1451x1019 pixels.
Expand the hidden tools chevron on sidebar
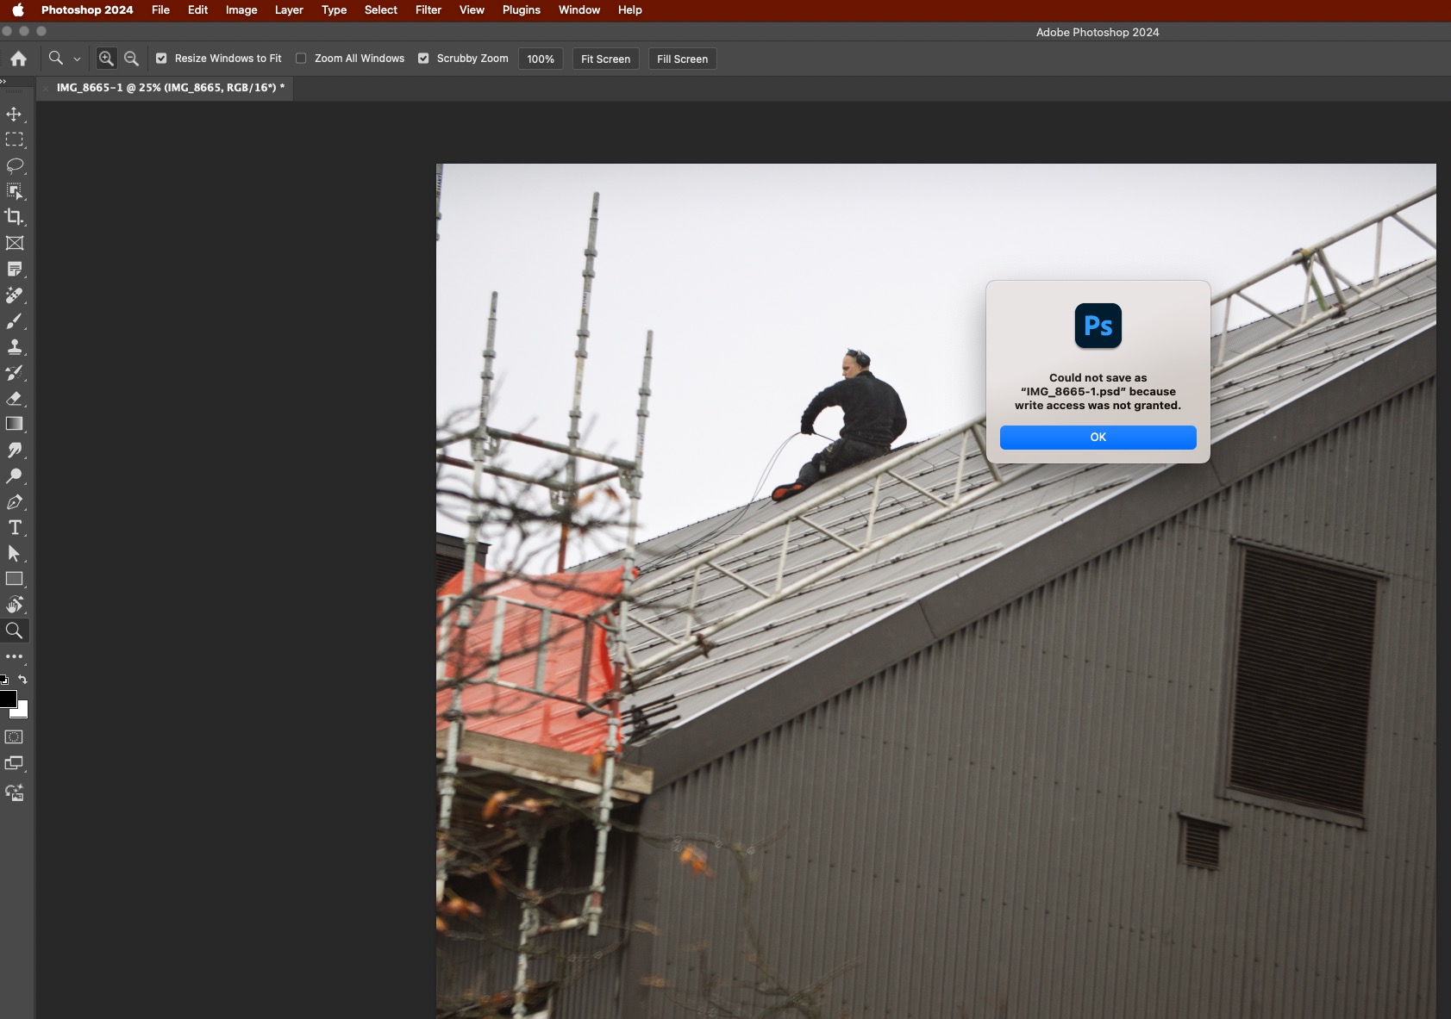4,81
